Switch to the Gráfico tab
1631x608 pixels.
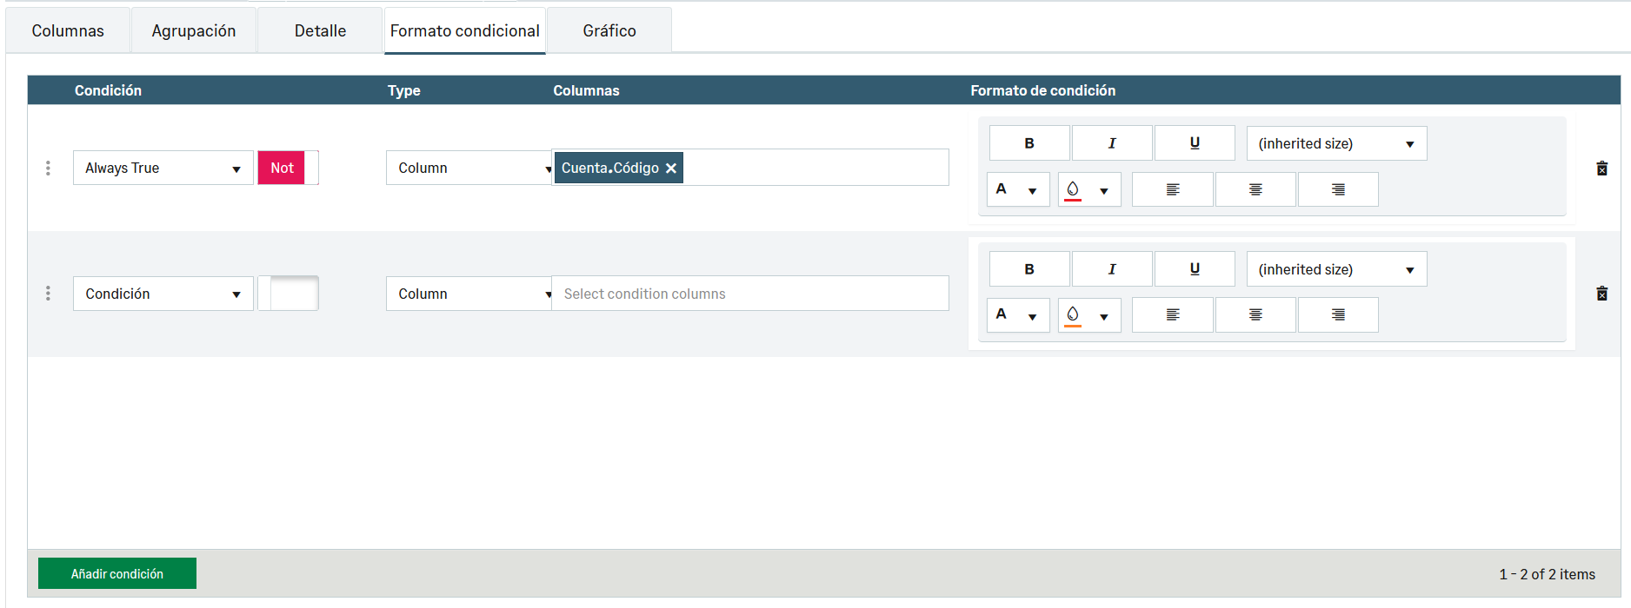click(x=609, y=31)
